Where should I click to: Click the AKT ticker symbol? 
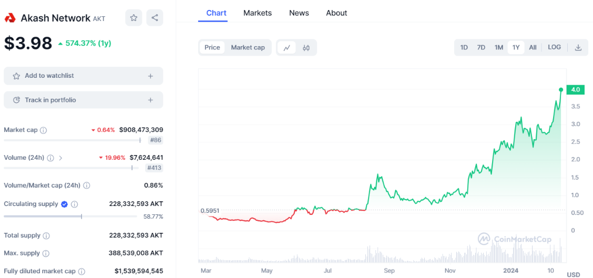99,18
